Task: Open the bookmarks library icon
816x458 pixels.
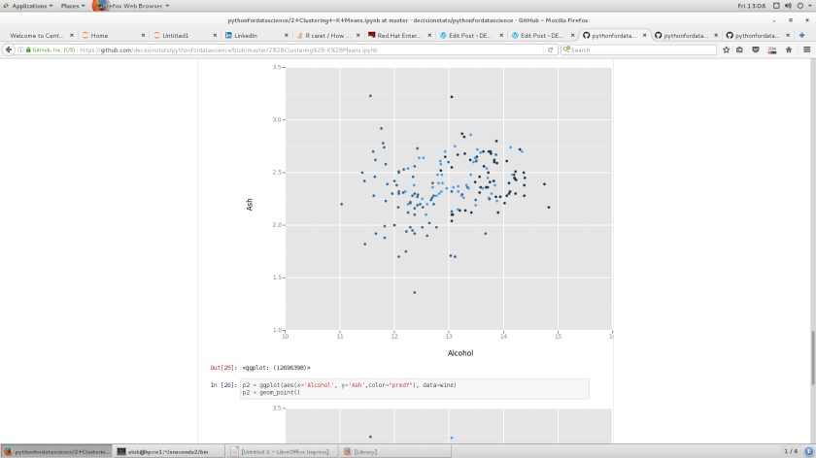Action: pos(740,49)
